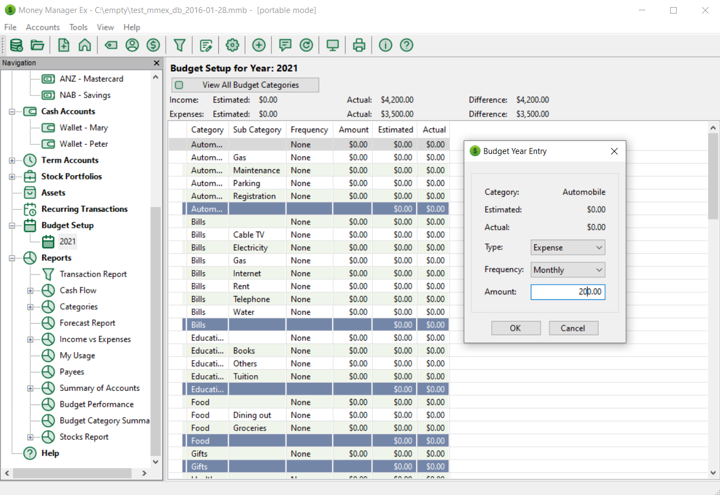This screenshot has height=495, width=720.
Task: Confirm the budget entry with OK
Action: [515, 327]
